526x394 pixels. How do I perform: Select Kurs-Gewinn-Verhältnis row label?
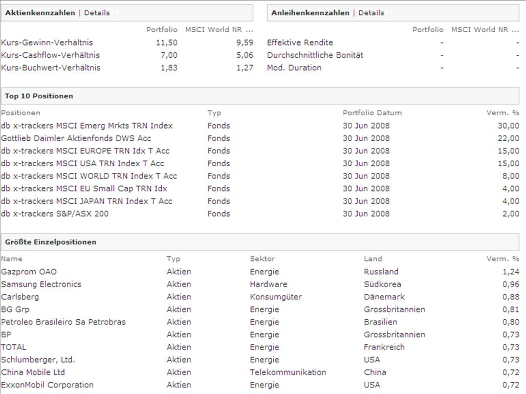click(47, 42)
